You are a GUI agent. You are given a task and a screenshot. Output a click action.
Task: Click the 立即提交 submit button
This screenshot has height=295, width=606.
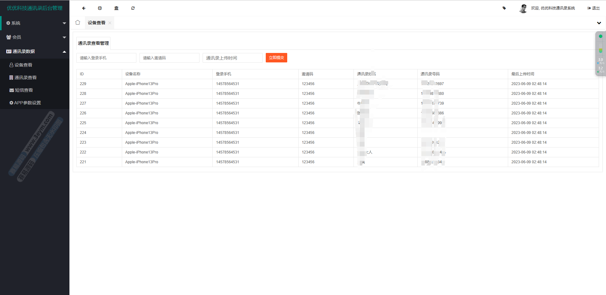276,58
